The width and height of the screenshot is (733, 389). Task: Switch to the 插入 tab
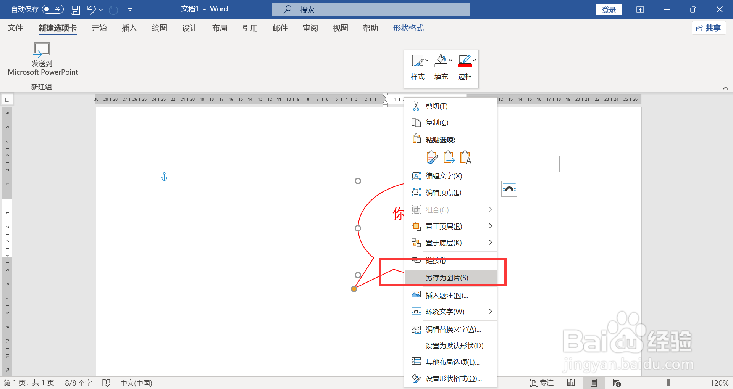click(x=129, y=28)
